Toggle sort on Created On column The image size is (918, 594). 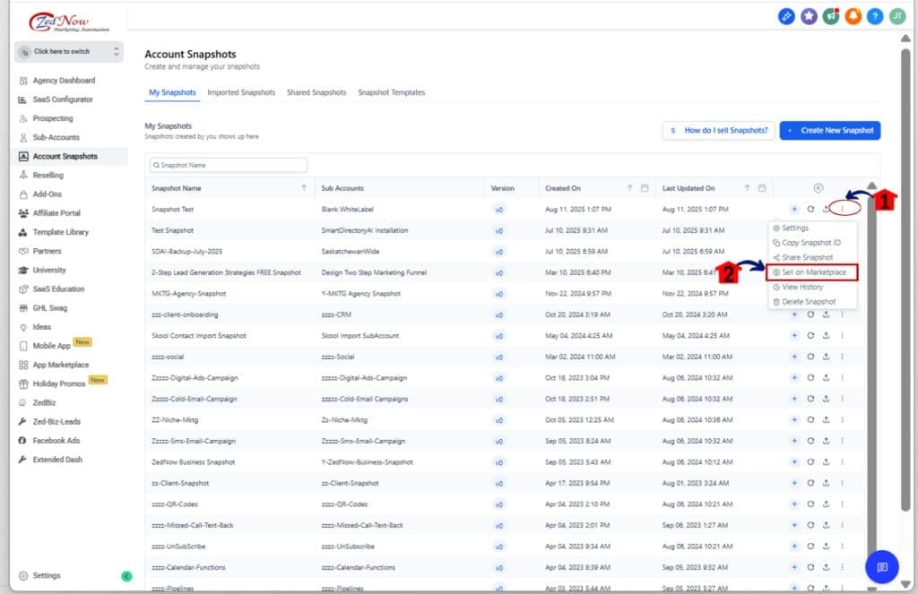point(629,188)
